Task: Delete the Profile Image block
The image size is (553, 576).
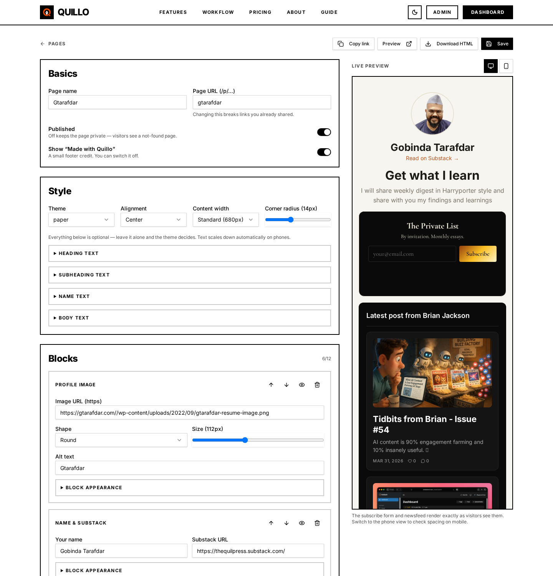Action: pyautogui.click(x=317, y=385)
